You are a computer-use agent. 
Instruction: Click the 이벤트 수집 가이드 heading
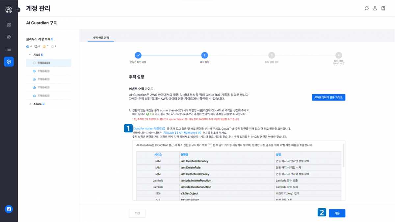pyautogui.click(x=141, y=89)
